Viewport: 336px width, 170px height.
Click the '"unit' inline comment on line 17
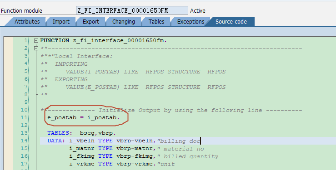(166, 164)
